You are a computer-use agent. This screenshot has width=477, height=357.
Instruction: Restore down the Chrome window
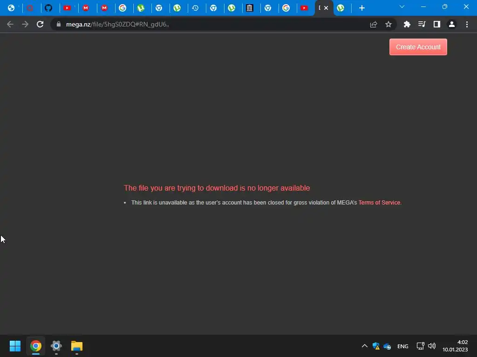(445, 7)
